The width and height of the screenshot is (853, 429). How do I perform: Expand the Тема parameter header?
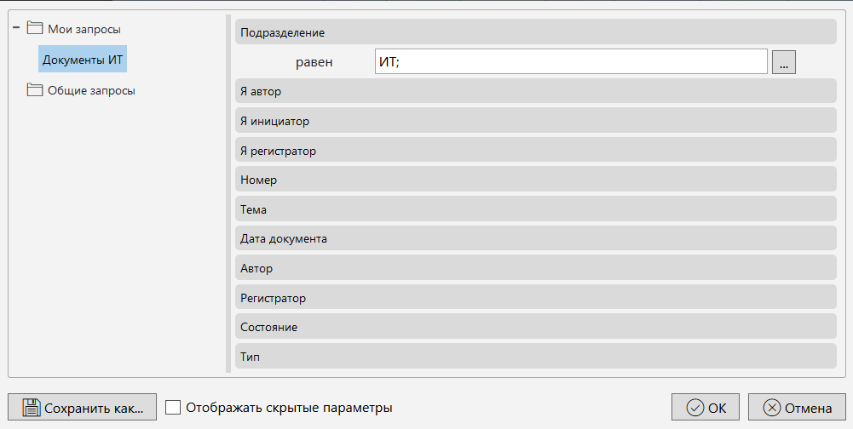click(x=534, y=209)
